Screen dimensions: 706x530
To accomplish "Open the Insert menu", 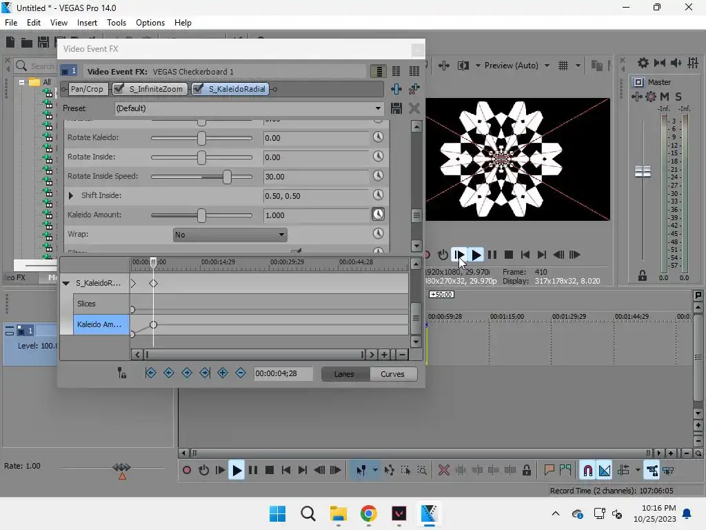I will click(87, 23).
